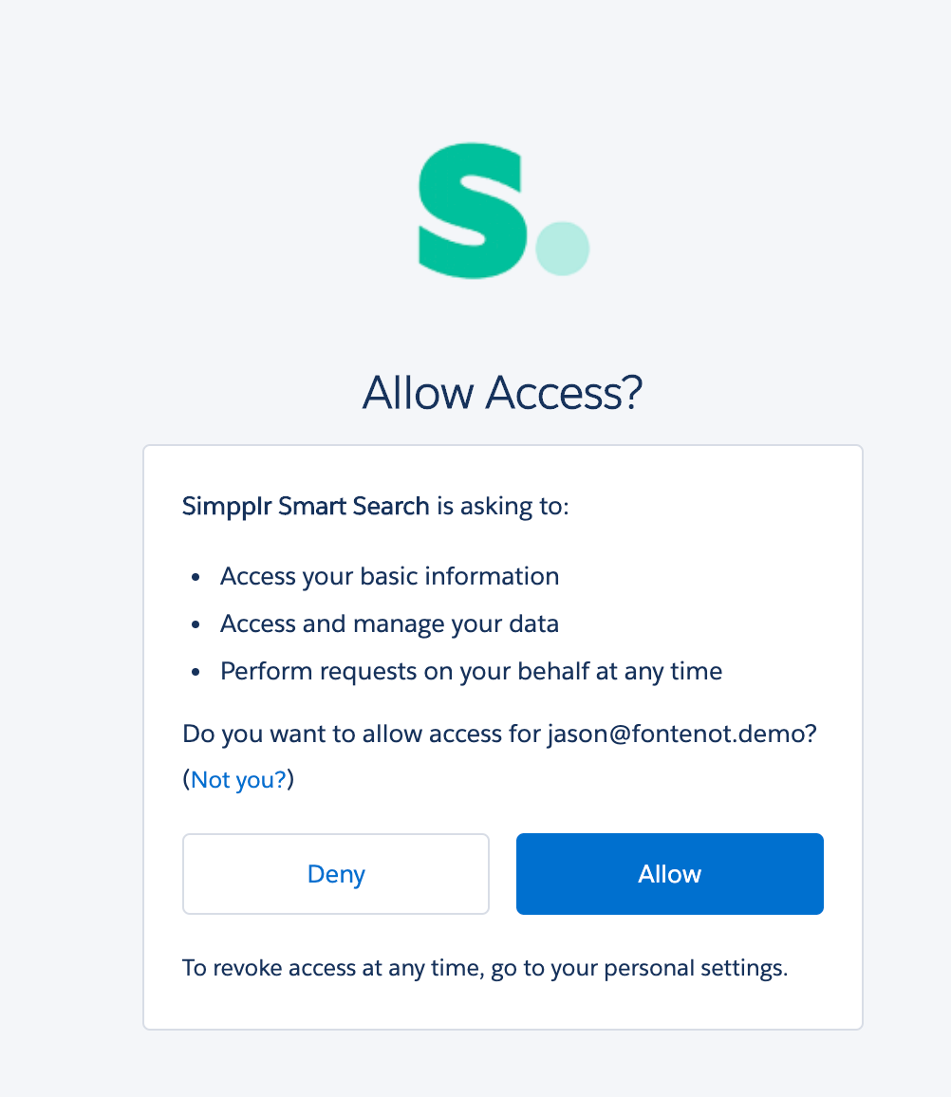Click the green Simpplr S logo
Viewport: 951px width, 1097px height.
point(473,211)
